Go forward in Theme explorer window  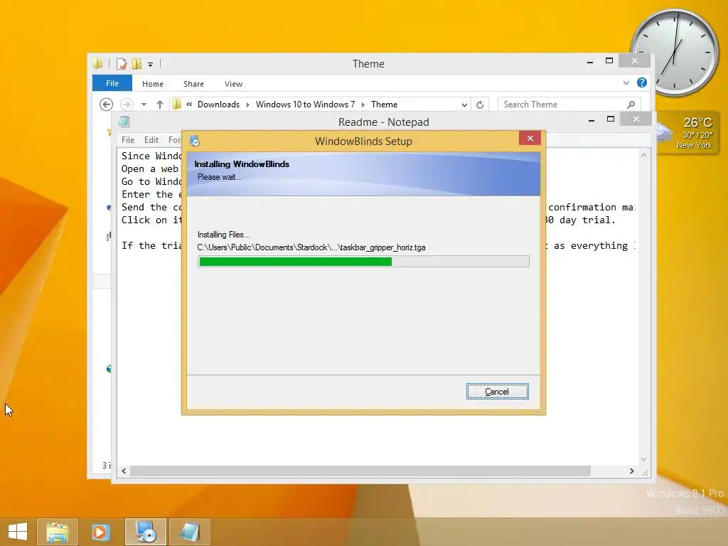[x=127, y=105]
